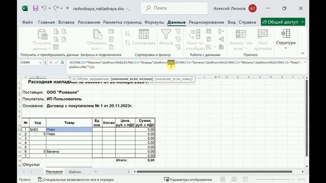Customize the Quick Access Toolbar

point(68,8)
